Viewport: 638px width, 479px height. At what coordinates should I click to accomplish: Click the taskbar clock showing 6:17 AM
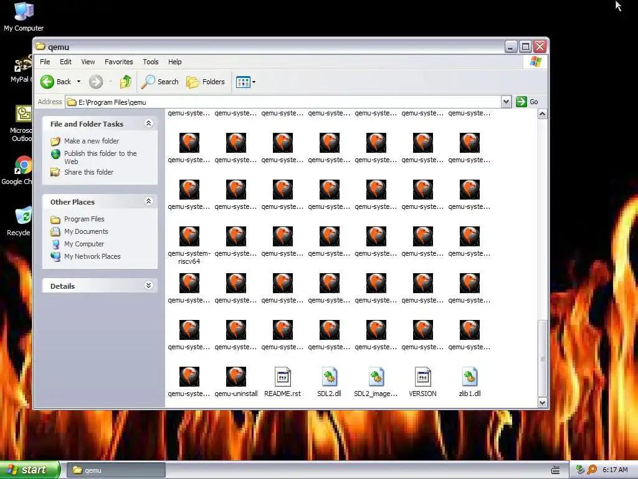[615, 470]
